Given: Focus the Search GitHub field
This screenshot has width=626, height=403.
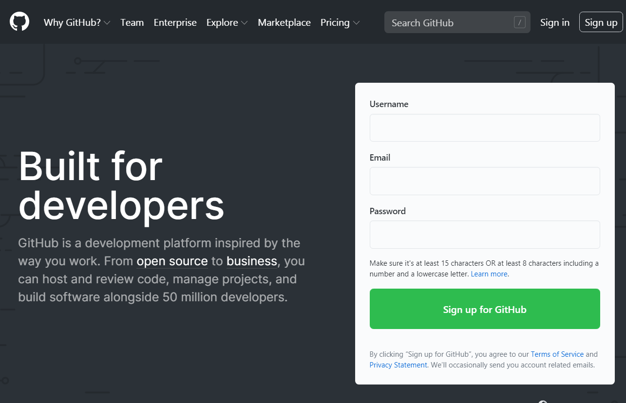Looking at the screenshot, I should (448, 22).
